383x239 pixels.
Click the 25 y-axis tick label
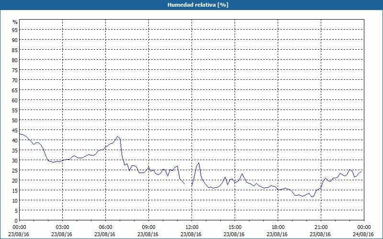click(x=15, y=171)
